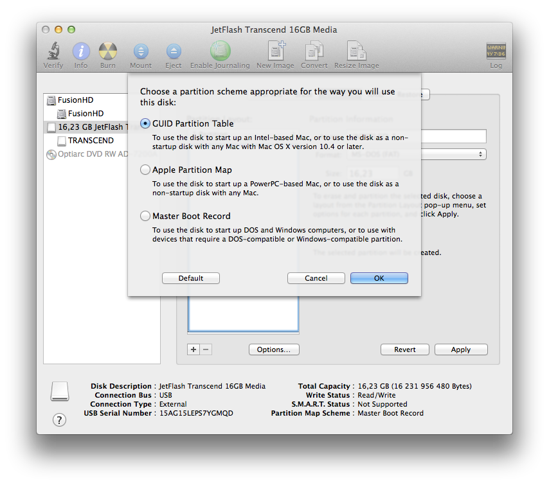Image resolution: width=549 pixels, height=485 pixels.
Task: Click the large disk icon near Disk Description
Action: [x=60, y=391]
